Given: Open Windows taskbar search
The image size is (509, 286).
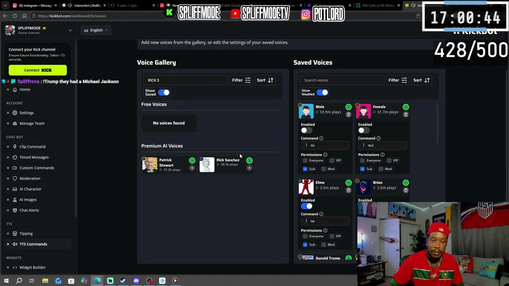Looking at the screenshot, I should point(19,281).
